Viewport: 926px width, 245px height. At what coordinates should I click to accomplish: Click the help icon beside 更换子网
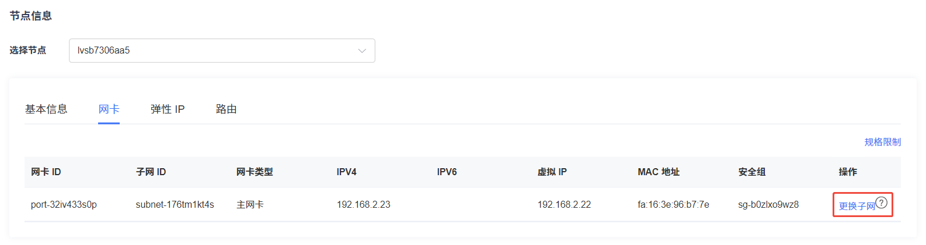[x=882, y=203]
